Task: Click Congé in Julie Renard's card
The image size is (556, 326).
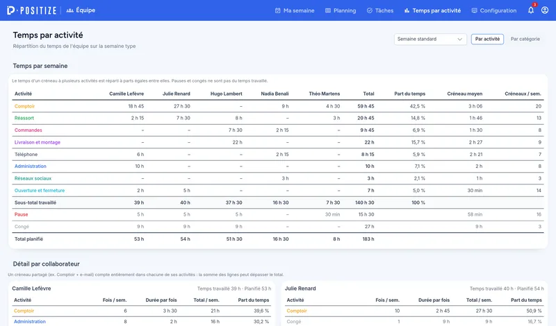Action: pos(293,322)
